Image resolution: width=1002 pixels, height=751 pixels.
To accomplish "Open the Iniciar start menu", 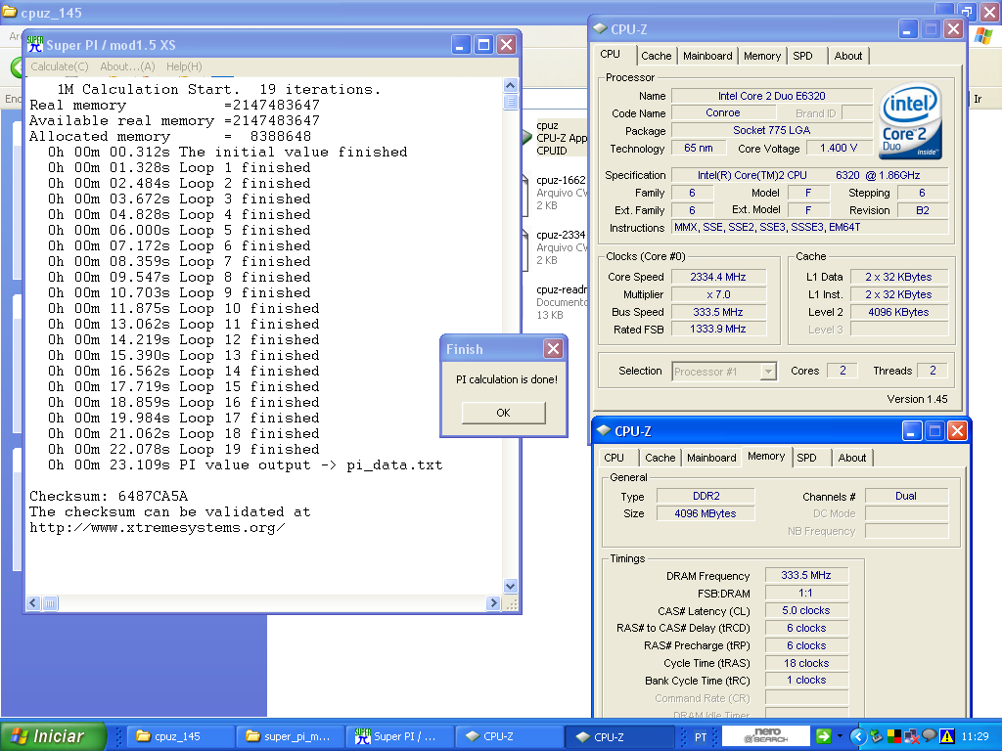I will pos(53,736).
